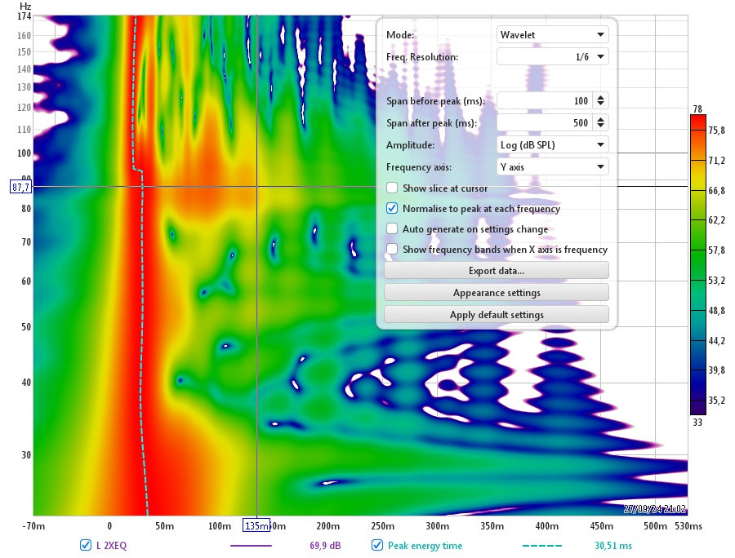Click the 30,51 ms peak energy value
Image resolution: width=735 pixels, height=558 pixels.
click(612, 546)
